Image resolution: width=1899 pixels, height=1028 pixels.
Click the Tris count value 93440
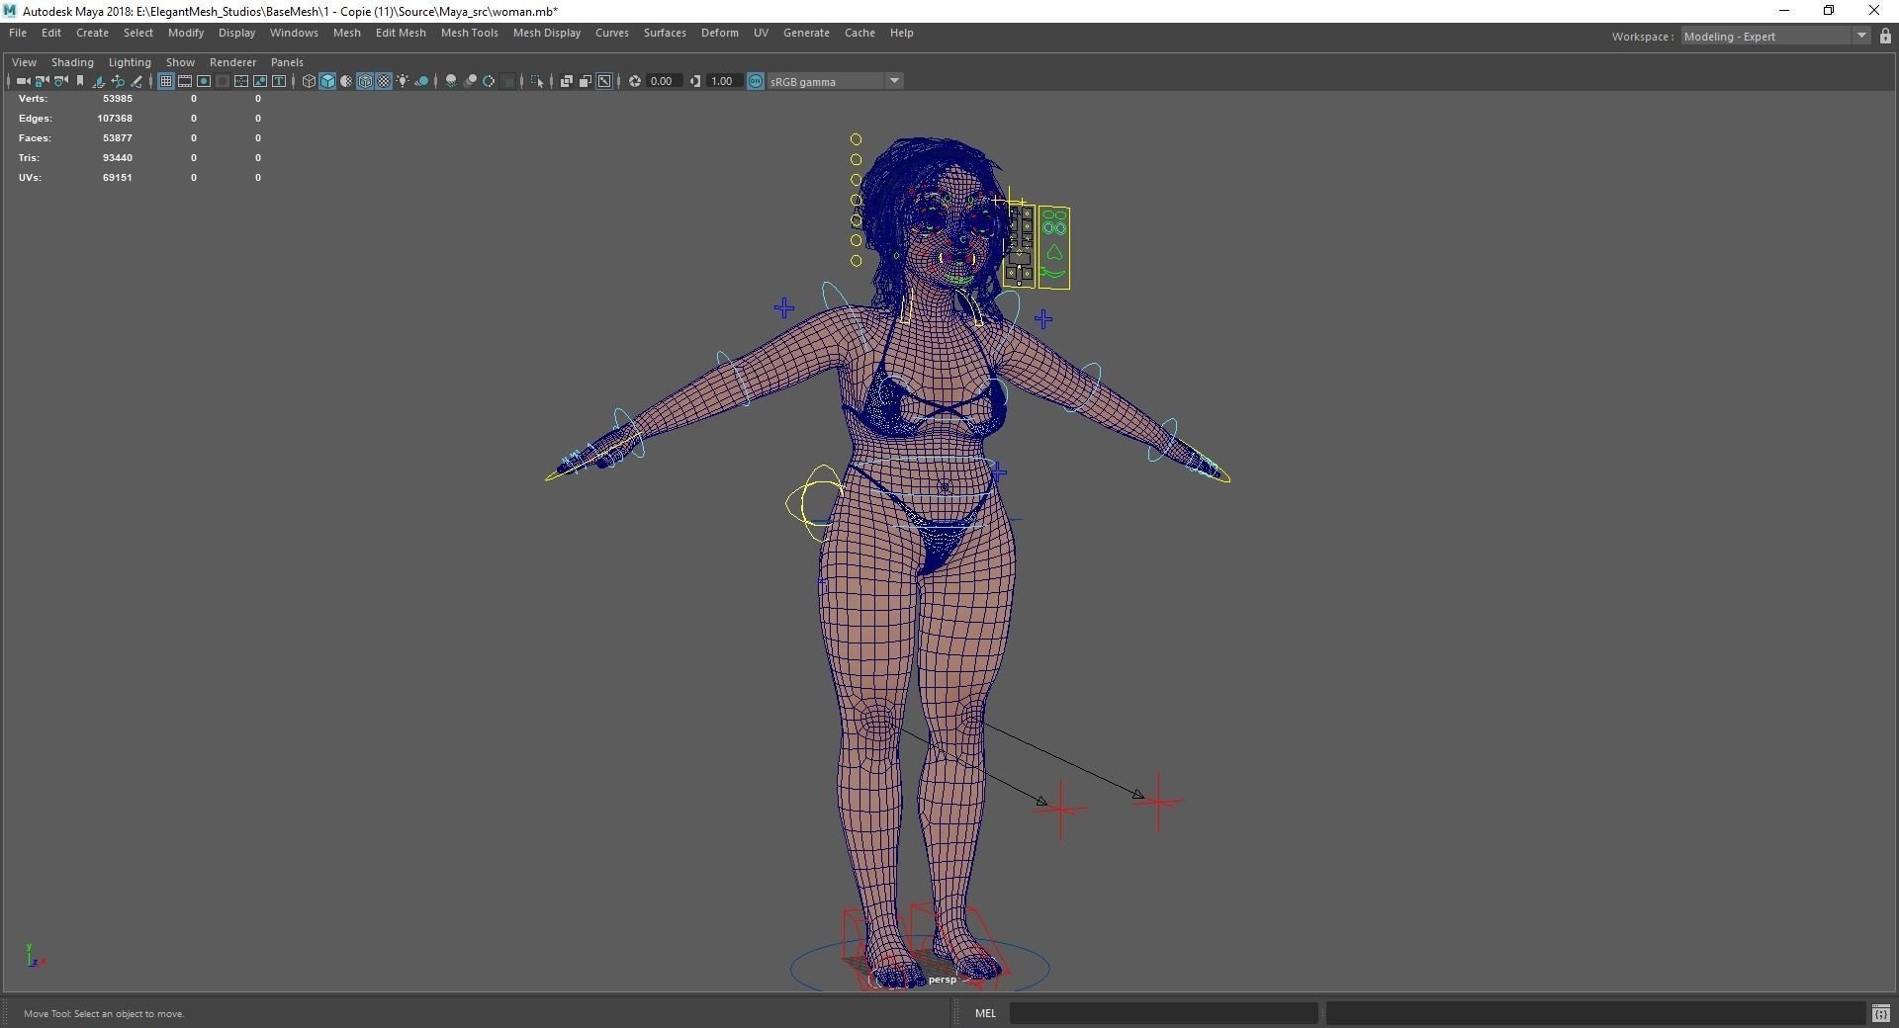tap(117, 158)
